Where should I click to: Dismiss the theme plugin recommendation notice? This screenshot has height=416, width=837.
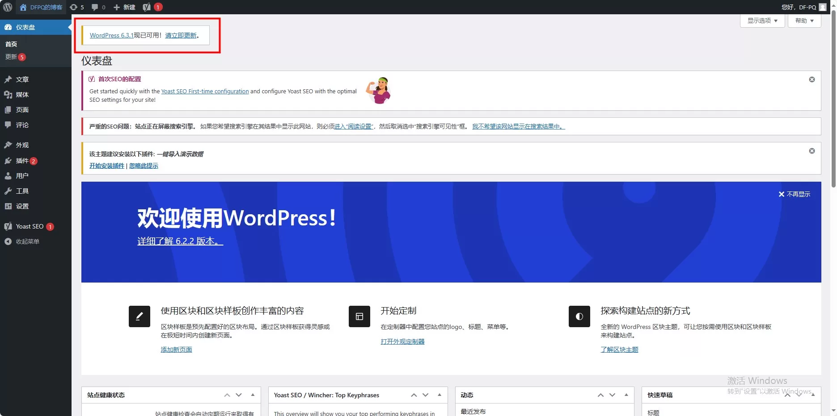(812, 151)
